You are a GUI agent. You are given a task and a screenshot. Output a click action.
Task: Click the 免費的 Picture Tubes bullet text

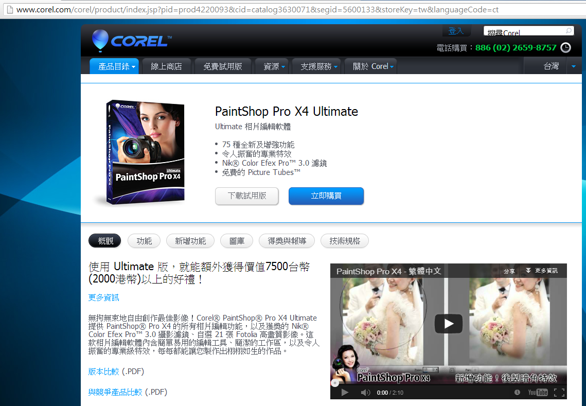click(x=261, y=172)
